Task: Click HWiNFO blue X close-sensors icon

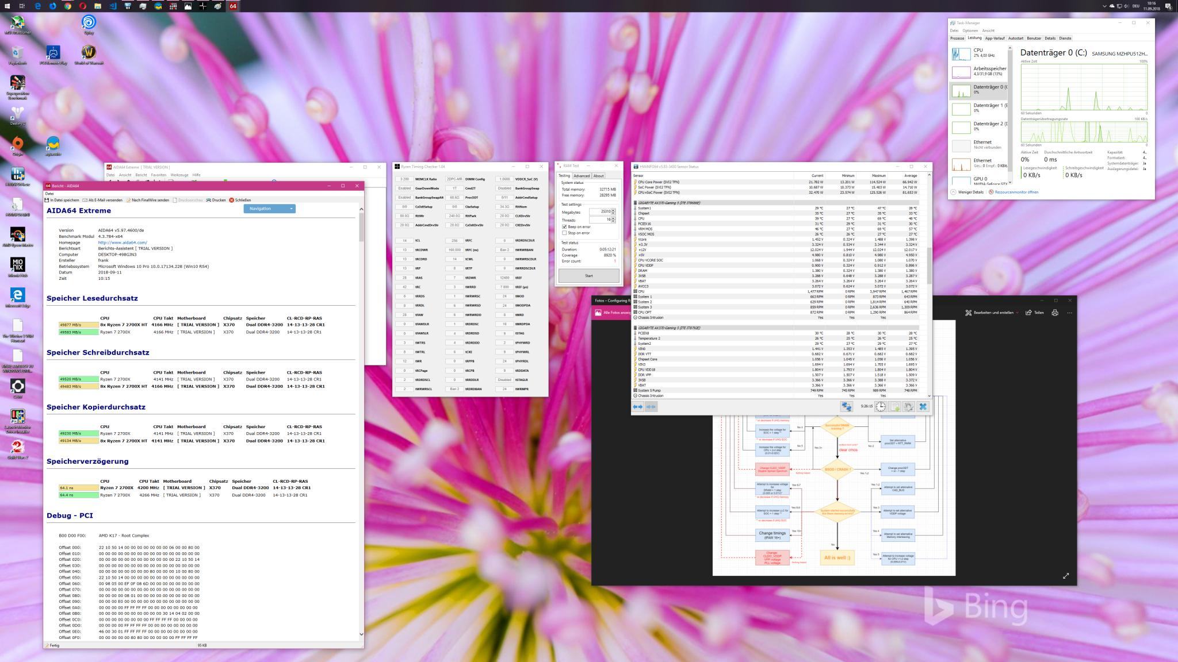Action: pyautogui.click(x=923, y=406)
